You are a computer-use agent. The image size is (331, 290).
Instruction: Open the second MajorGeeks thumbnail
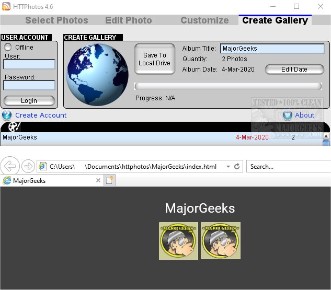(221, 241)
